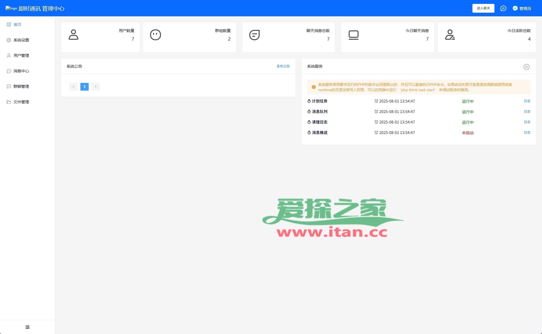
Task: Click the 进入聊天 button
Action: (x=483, y=8)
